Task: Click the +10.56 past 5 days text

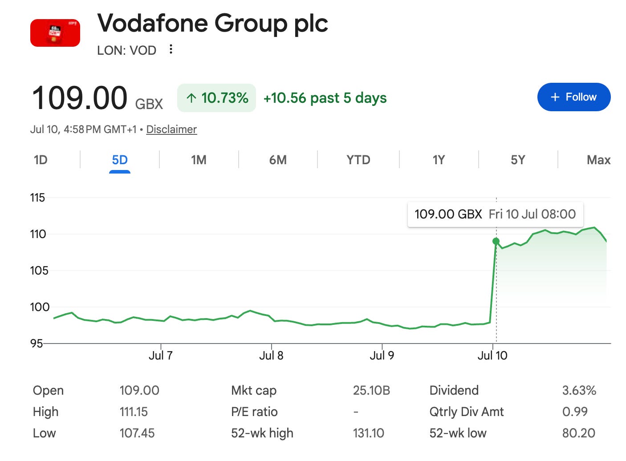Action: click(x=325, y=98)
